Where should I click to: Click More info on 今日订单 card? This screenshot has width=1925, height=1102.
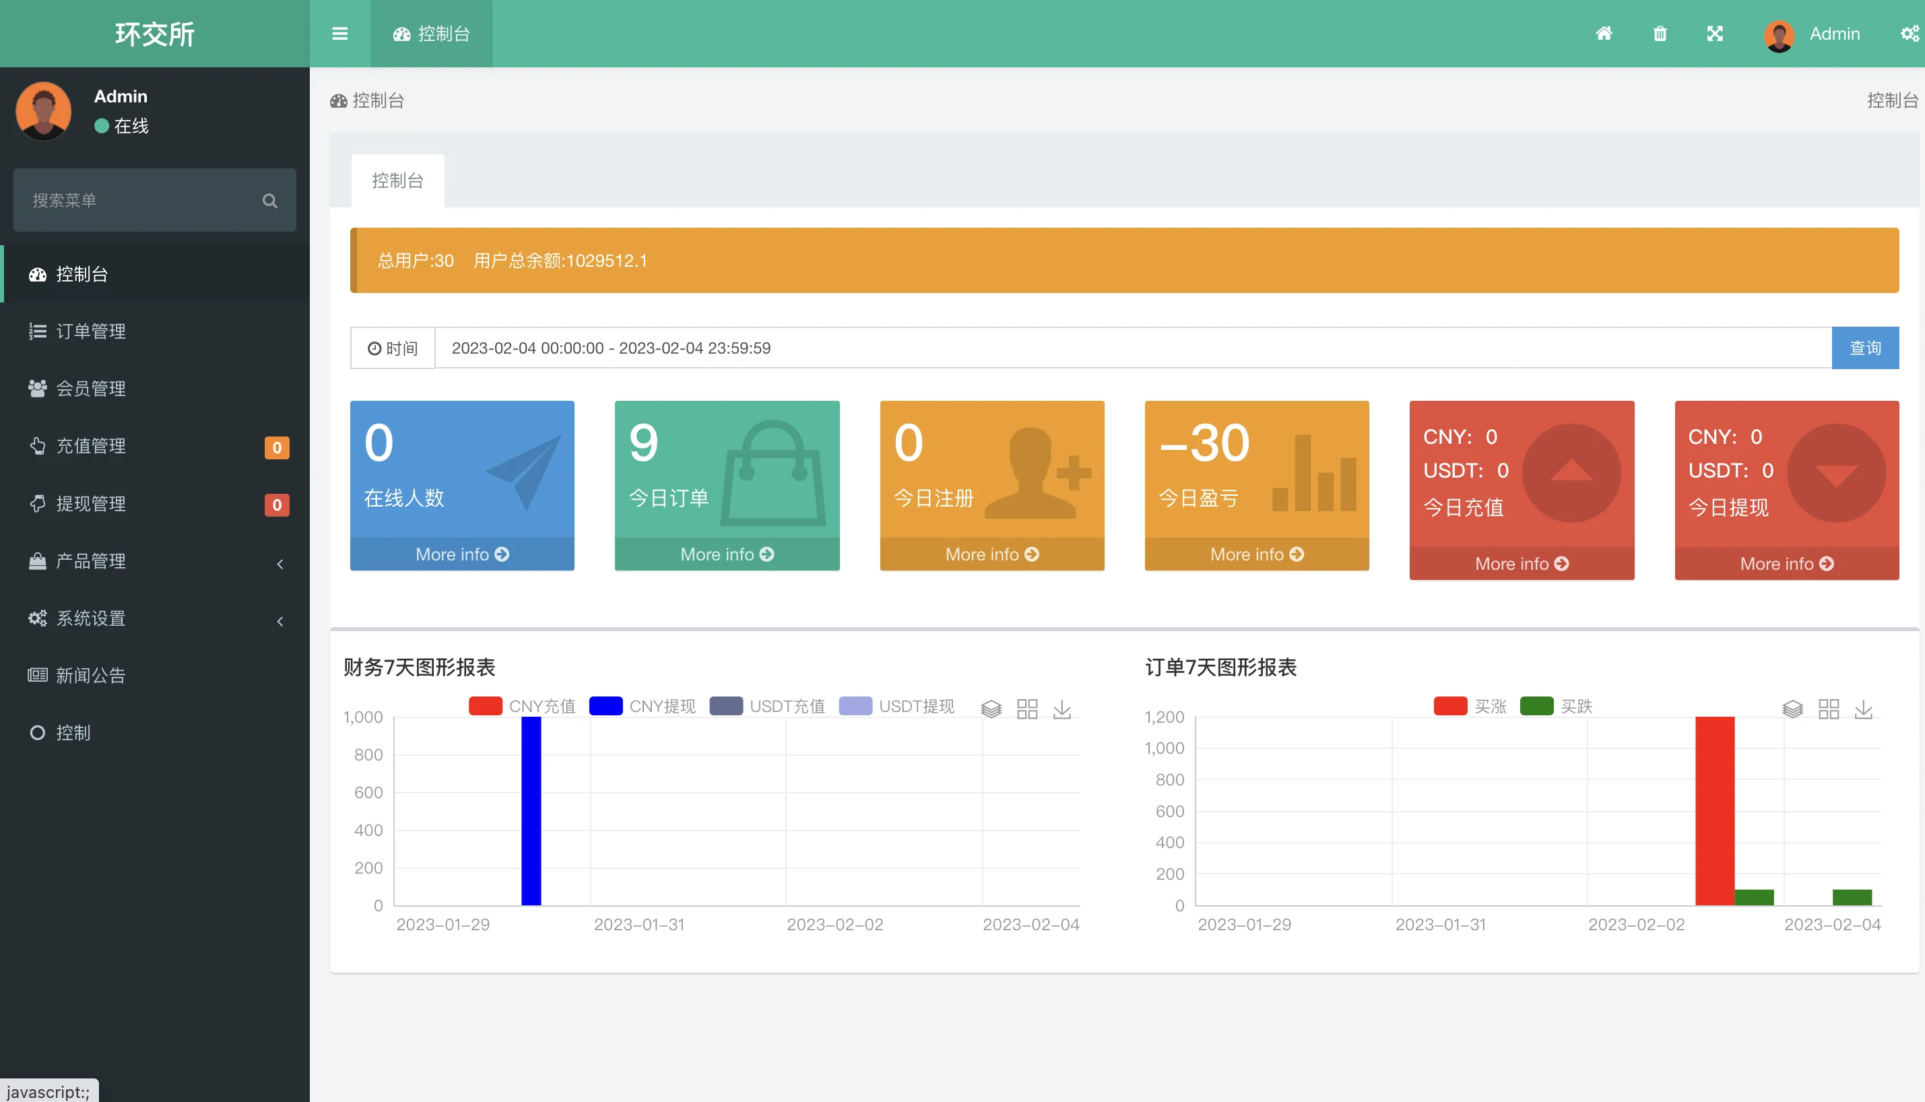coord(726,554)
